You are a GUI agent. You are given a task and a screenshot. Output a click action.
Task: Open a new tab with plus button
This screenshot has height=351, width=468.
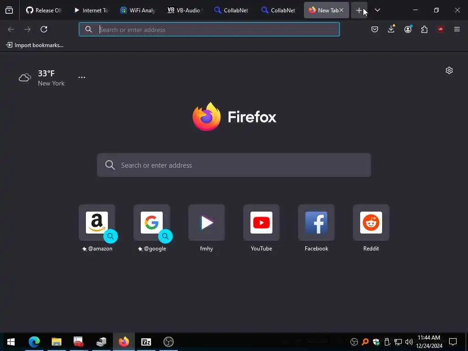tap(359, 11)
